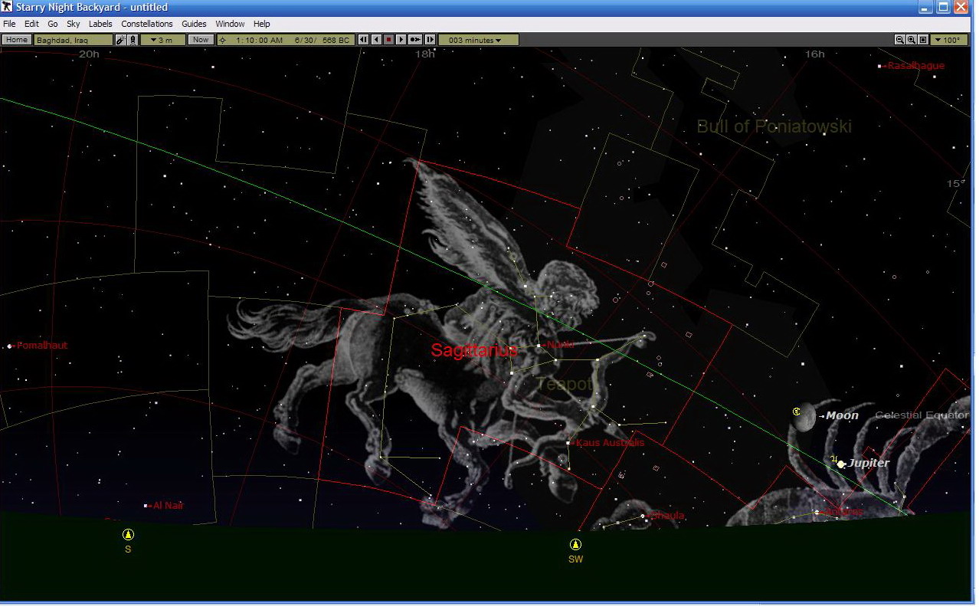Open the Edit menu
The width and height of the screenshot is (979, 610).
[31, 24]
